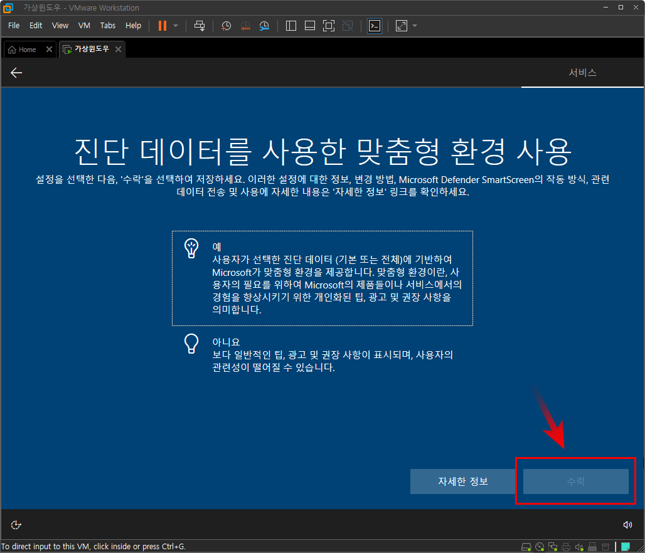
Task: Open the Tabs menu
Action: tap(108, 26)
